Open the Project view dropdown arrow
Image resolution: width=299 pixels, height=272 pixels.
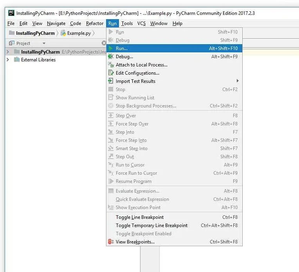44,43
